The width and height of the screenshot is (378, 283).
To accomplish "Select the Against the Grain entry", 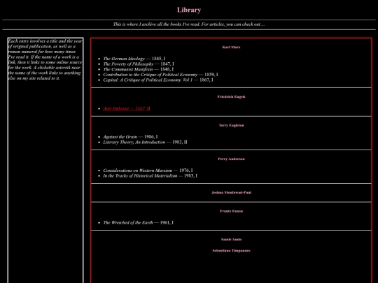I will [x=130, y=137].
